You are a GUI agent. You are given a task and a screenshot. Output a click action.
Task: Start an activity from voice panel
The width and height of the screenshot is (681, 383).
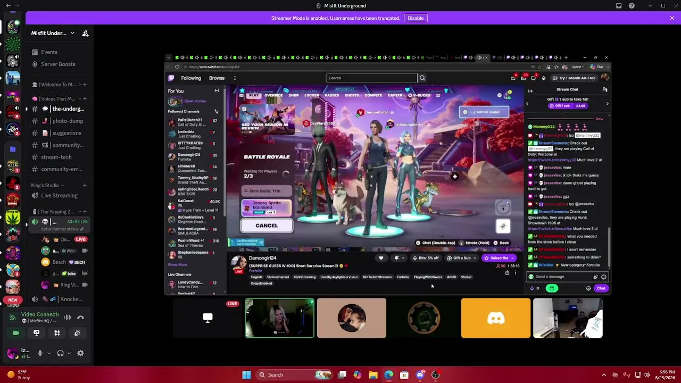pyautogui.click(x=57, y=333)
